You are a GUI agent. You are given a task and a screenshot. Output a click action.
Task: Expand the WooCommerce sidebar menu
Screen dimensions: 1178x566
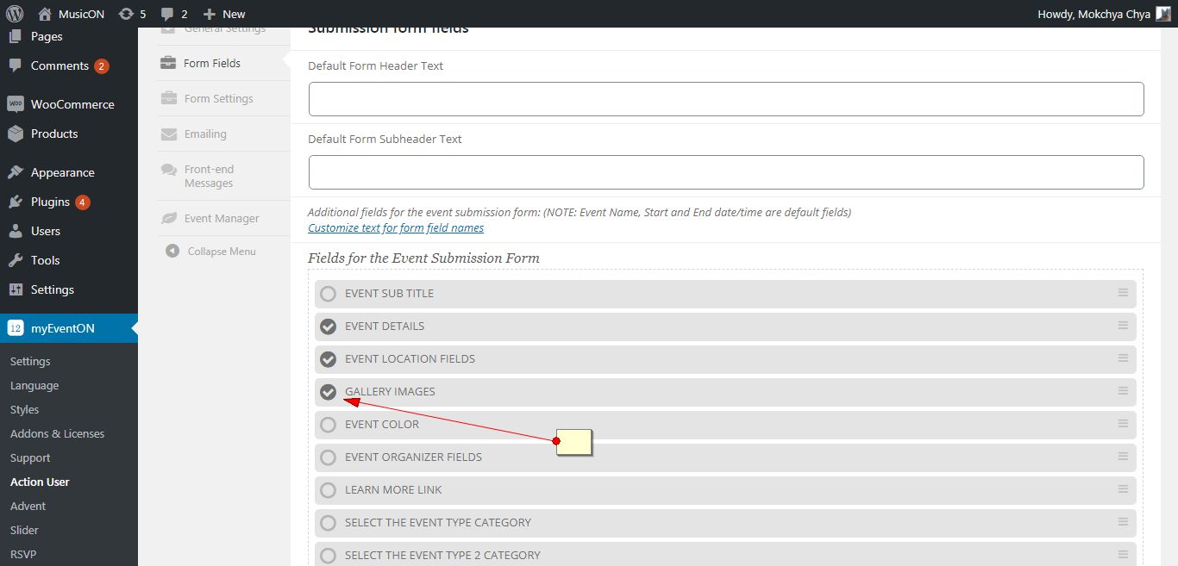tap(72, 104)
